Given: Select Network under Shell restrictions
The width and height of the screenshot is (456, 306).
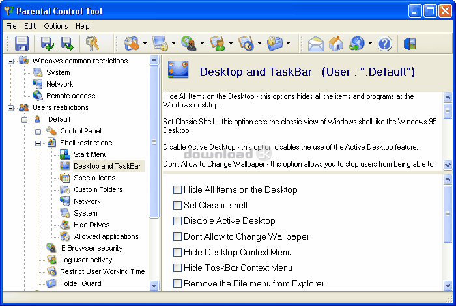Looking at the screenshot, I should pos(87,201).
